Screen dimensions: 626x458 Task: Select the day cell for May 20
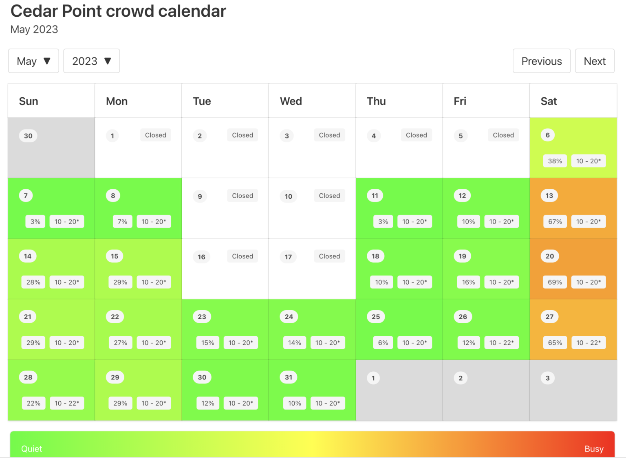(x=573, y=269)
